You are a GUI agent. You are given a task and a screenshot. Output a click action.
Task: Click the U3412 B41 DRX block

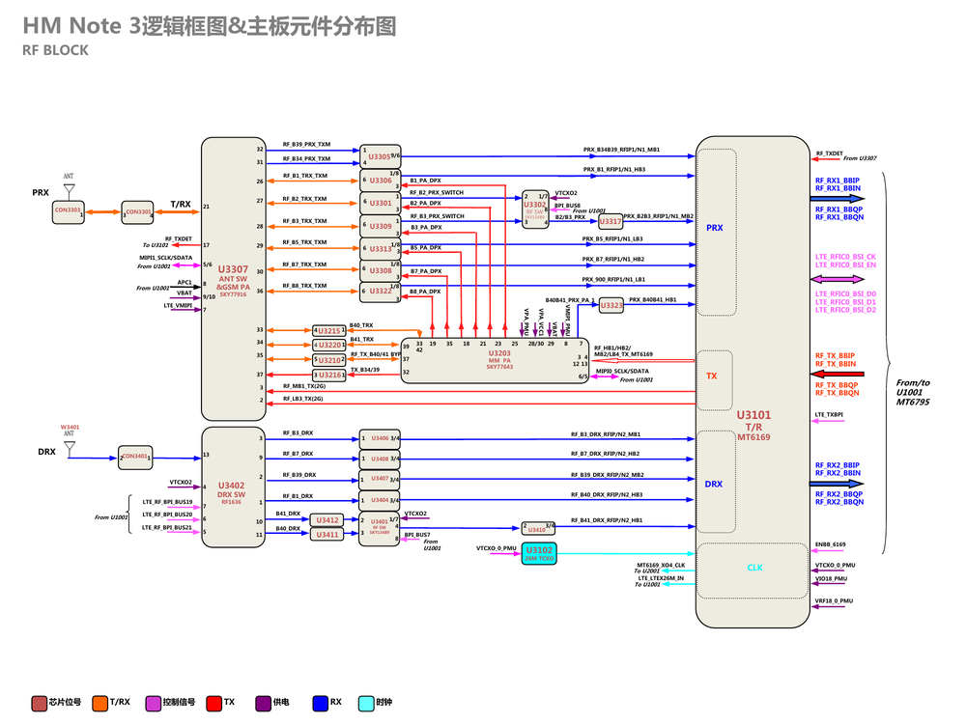pos(327,520)
